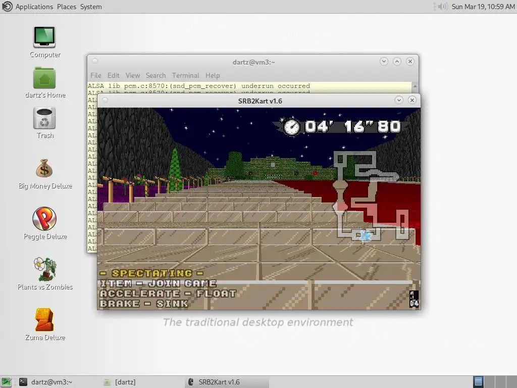Launch Plants vs Zombies icon
The width and height of the screenshot is (517, 388).
click(44, 269)
